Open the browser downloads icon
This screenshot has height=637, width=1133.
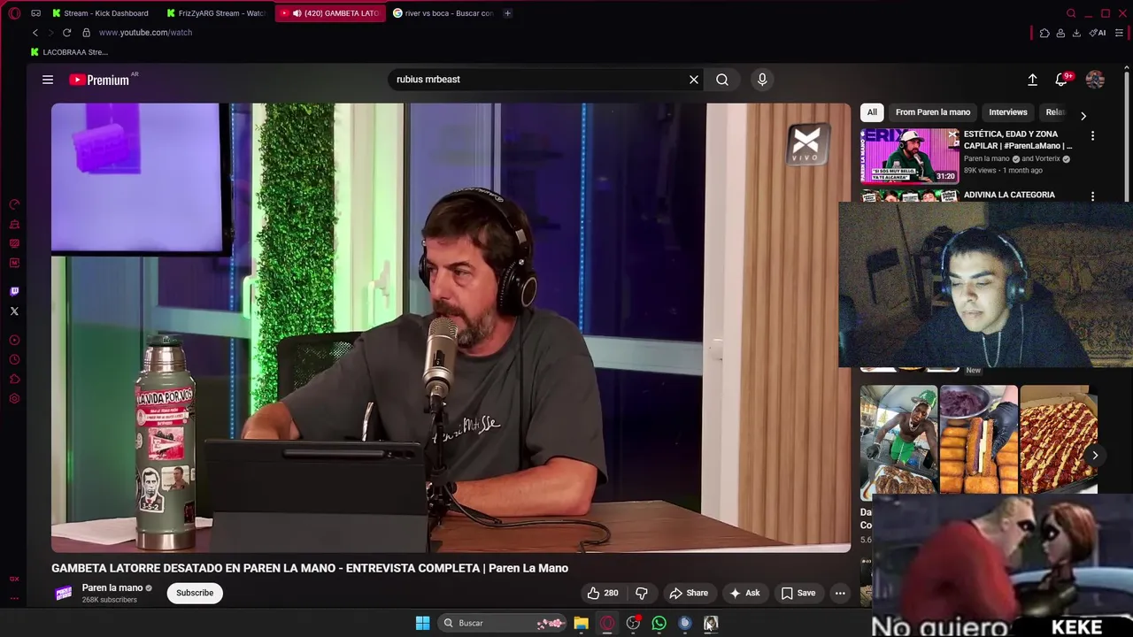(1076, 33)
